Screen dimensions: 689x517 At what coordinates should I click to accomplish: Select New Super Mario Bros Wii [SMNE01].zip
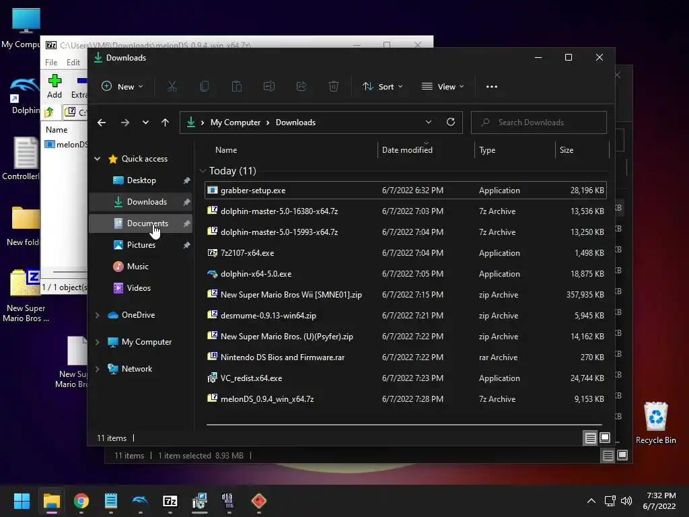(x=406, y=295)
